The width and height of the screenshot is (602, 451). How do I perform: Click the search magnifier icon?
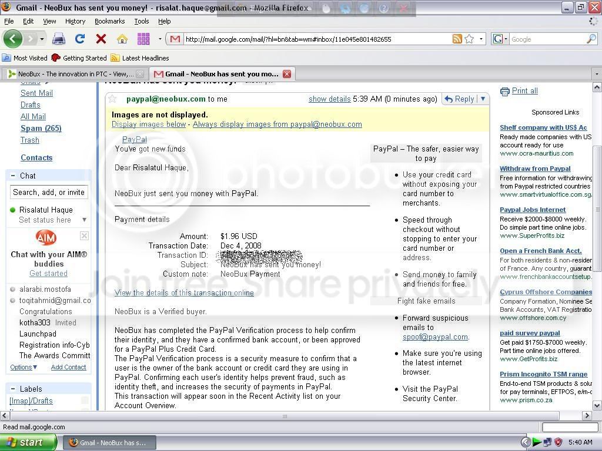coord(591,39)
